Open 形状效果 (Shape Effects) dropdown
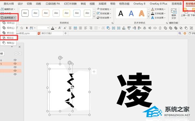The image size is (195, 121). click(104, 18)
